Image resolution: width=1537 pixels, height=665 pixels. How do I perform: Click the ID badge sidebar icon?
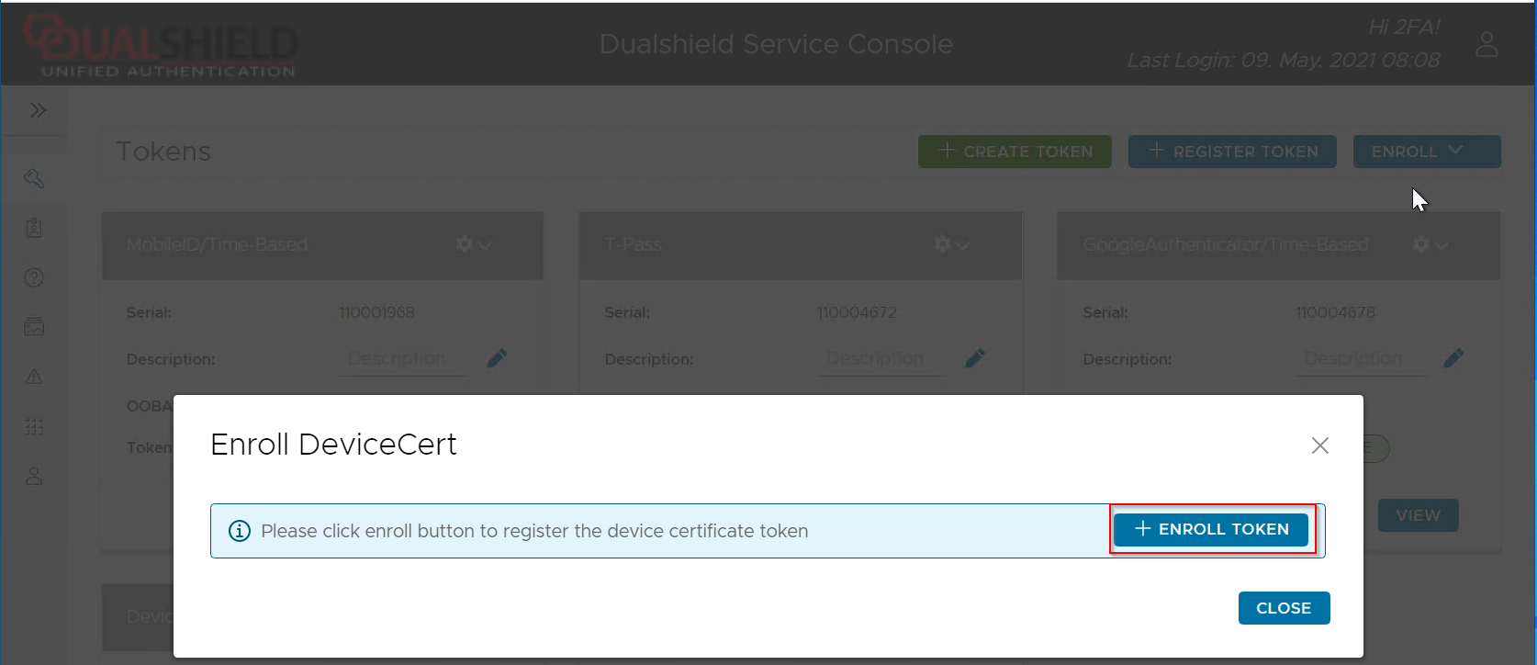click(34, 228)
